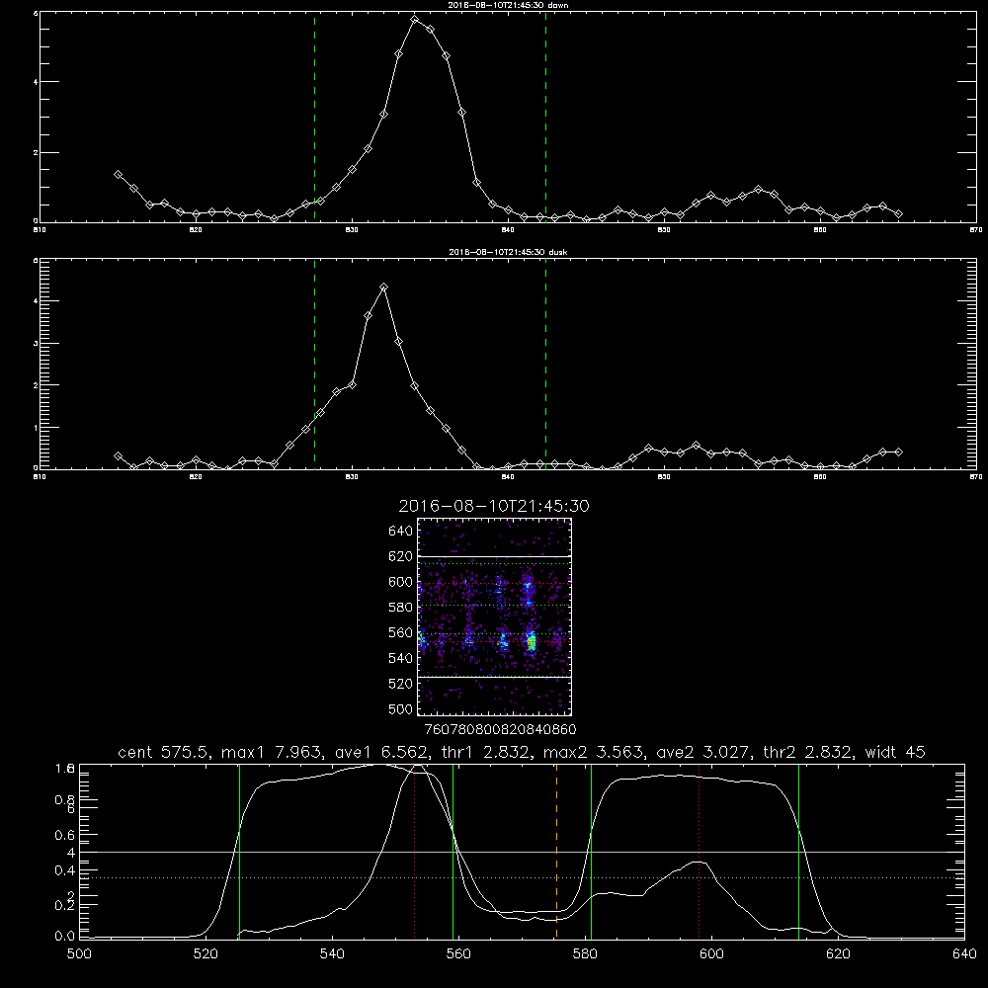
Task: Click x-axis label 560 of bottom plot
Action: 458,954
